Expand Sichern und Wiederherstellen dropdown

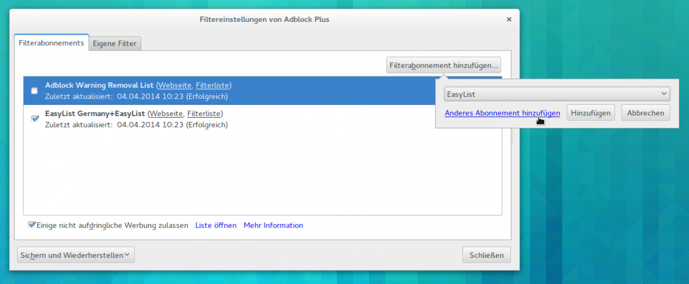pyautogui.click(x=76, y=255)
